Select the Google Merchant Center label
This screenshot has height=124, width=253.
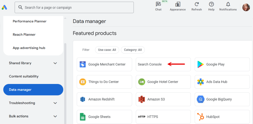click(x=107, y=64)
